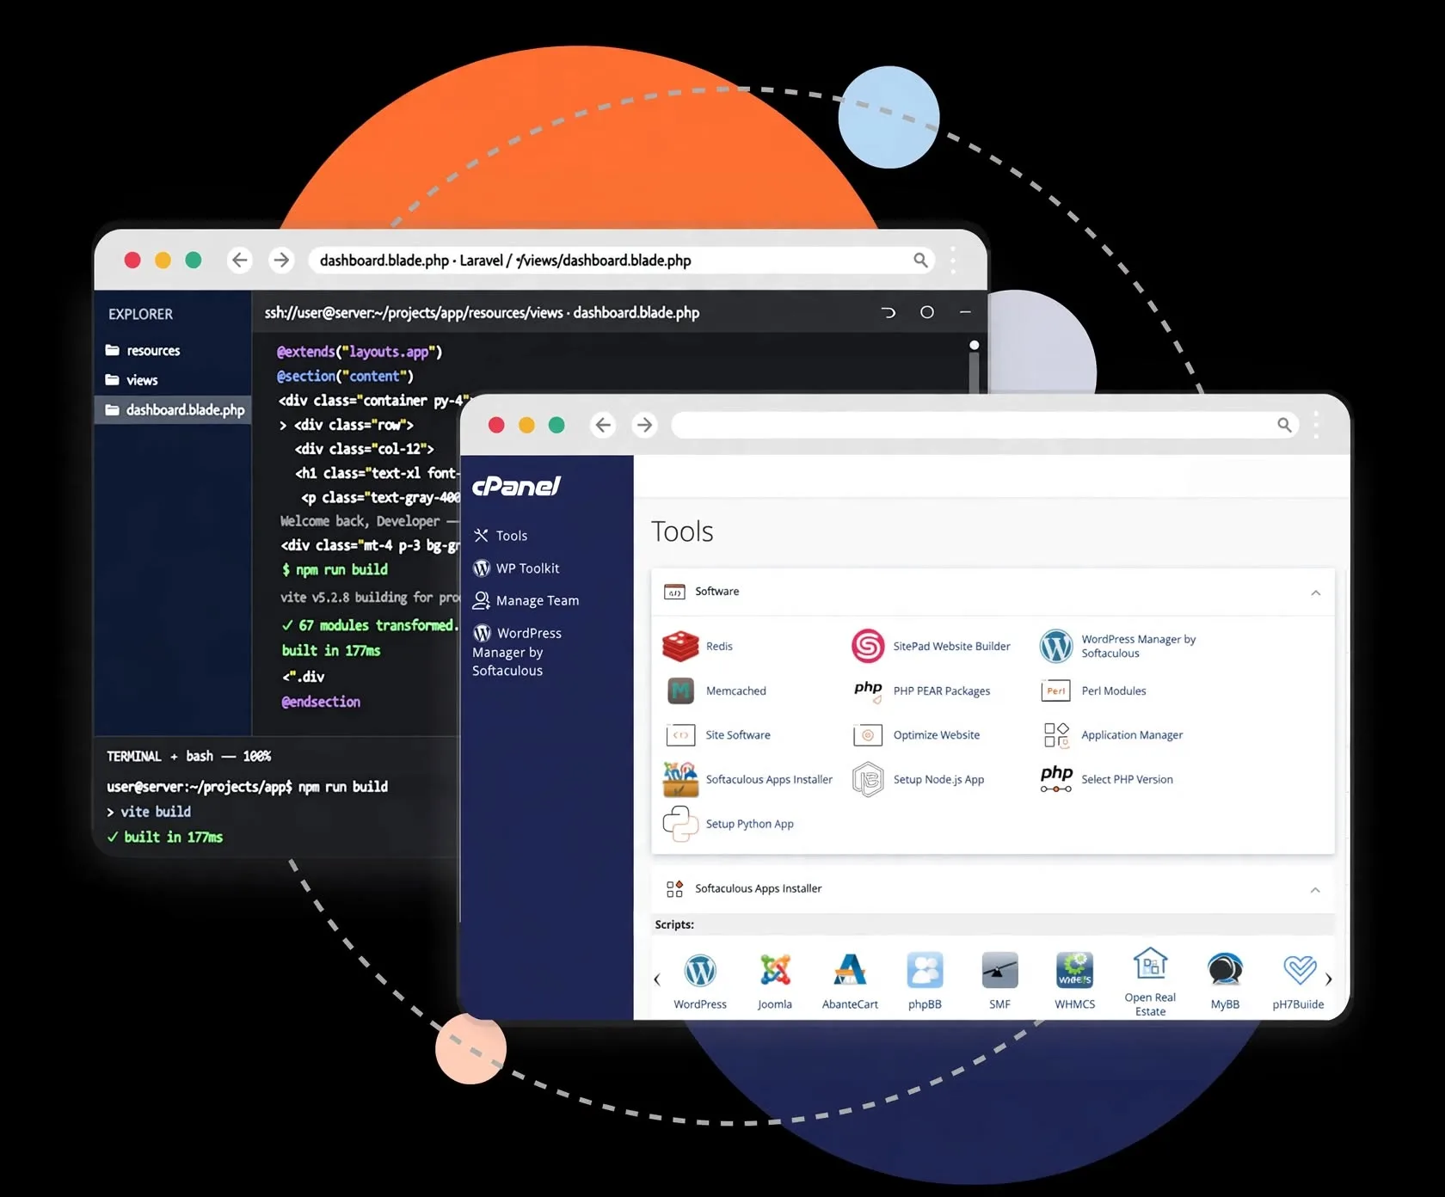Viewport: 1445px width, 1197px height.
Task: Open PHP PEAR Packages icon
Action: pos(868,691)
